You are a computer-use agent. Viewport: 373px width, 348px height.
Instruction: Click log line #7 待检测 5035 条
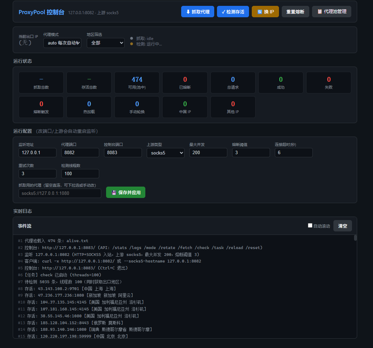(x=70, y=282)
